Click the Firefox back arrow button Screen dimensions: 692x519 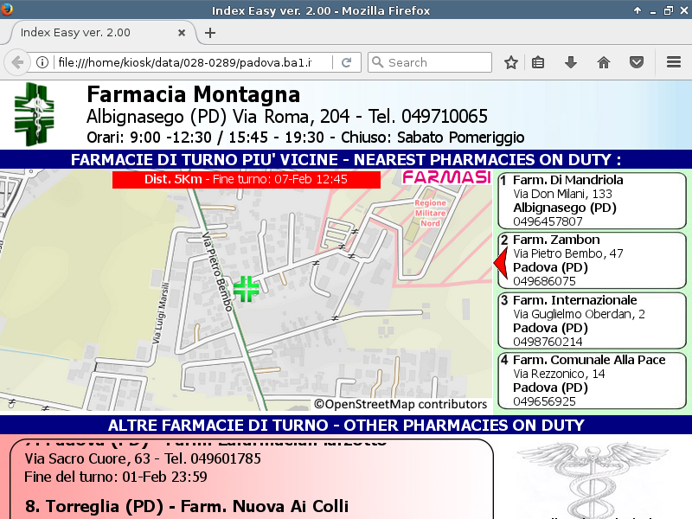tap(17, 62)
